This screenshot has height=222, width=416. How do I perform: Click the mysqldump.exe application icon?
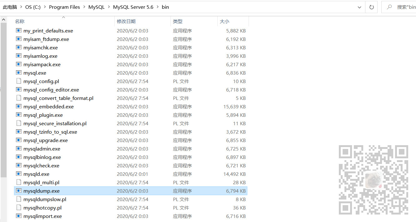point(19,191)
